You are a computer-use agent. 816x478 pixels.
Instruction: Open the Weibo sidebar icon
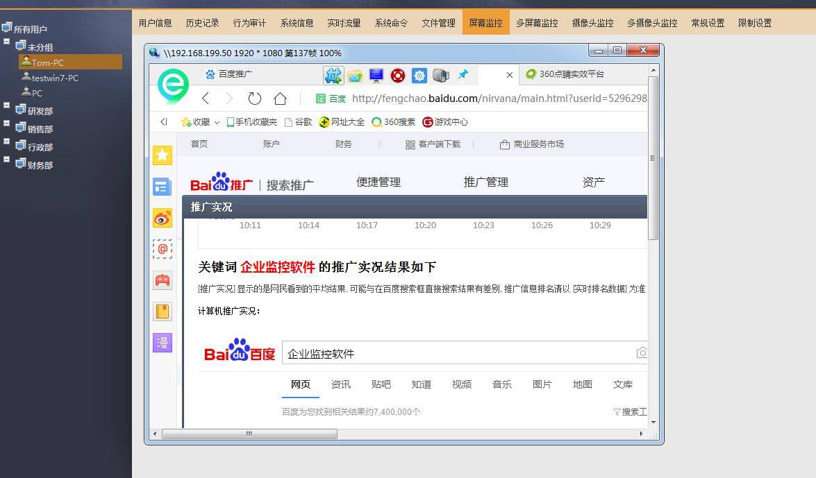163,218
